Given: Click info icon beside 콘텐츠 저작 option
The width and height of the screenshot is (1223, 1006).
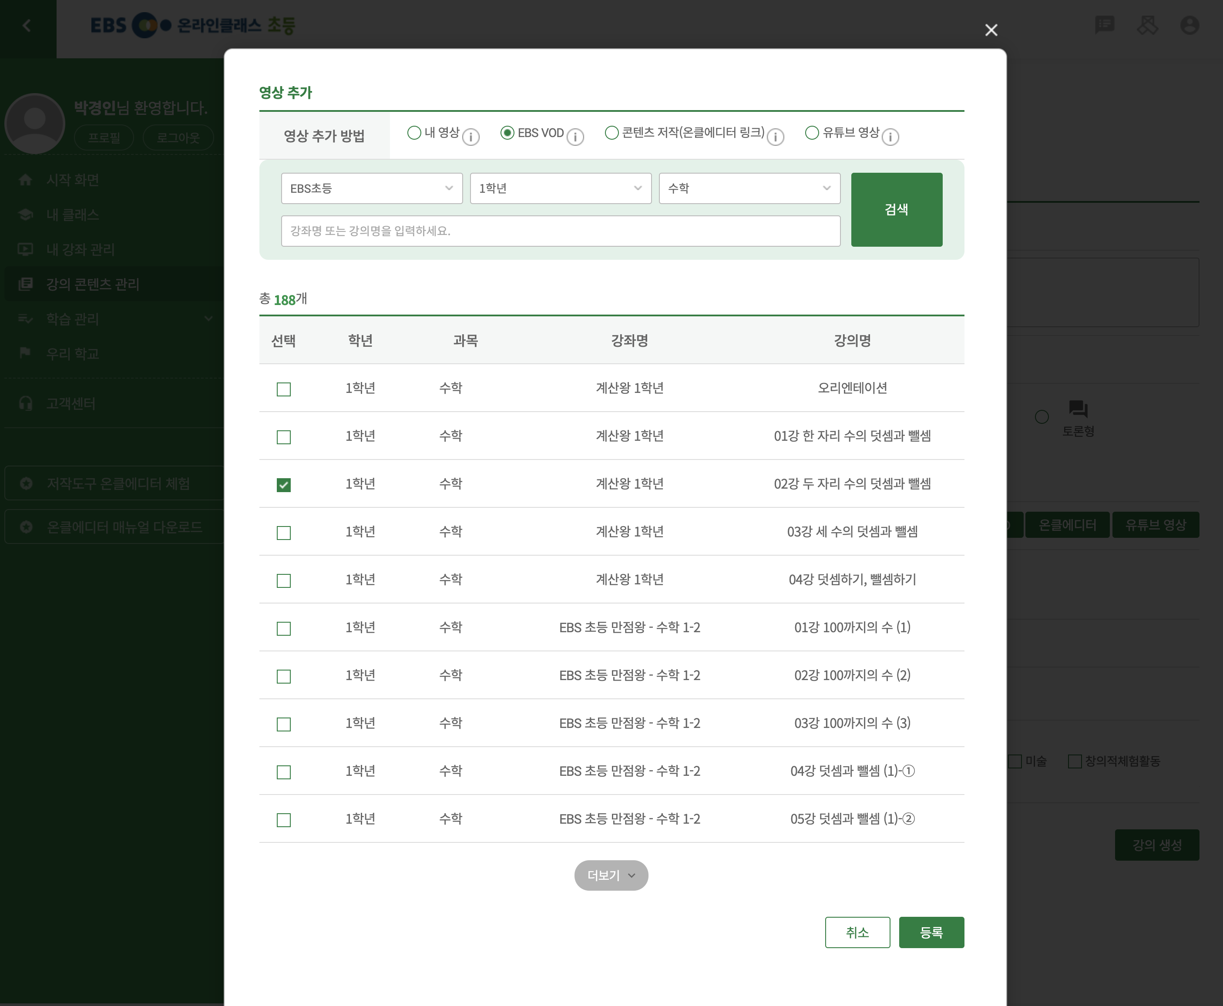Looking at the screenshot, I should tap(775, 137).
